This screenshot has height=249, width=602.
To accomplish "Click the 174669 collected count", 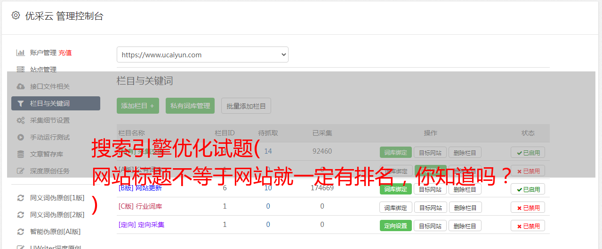I will pyautogui.click(x=322, y=188).
